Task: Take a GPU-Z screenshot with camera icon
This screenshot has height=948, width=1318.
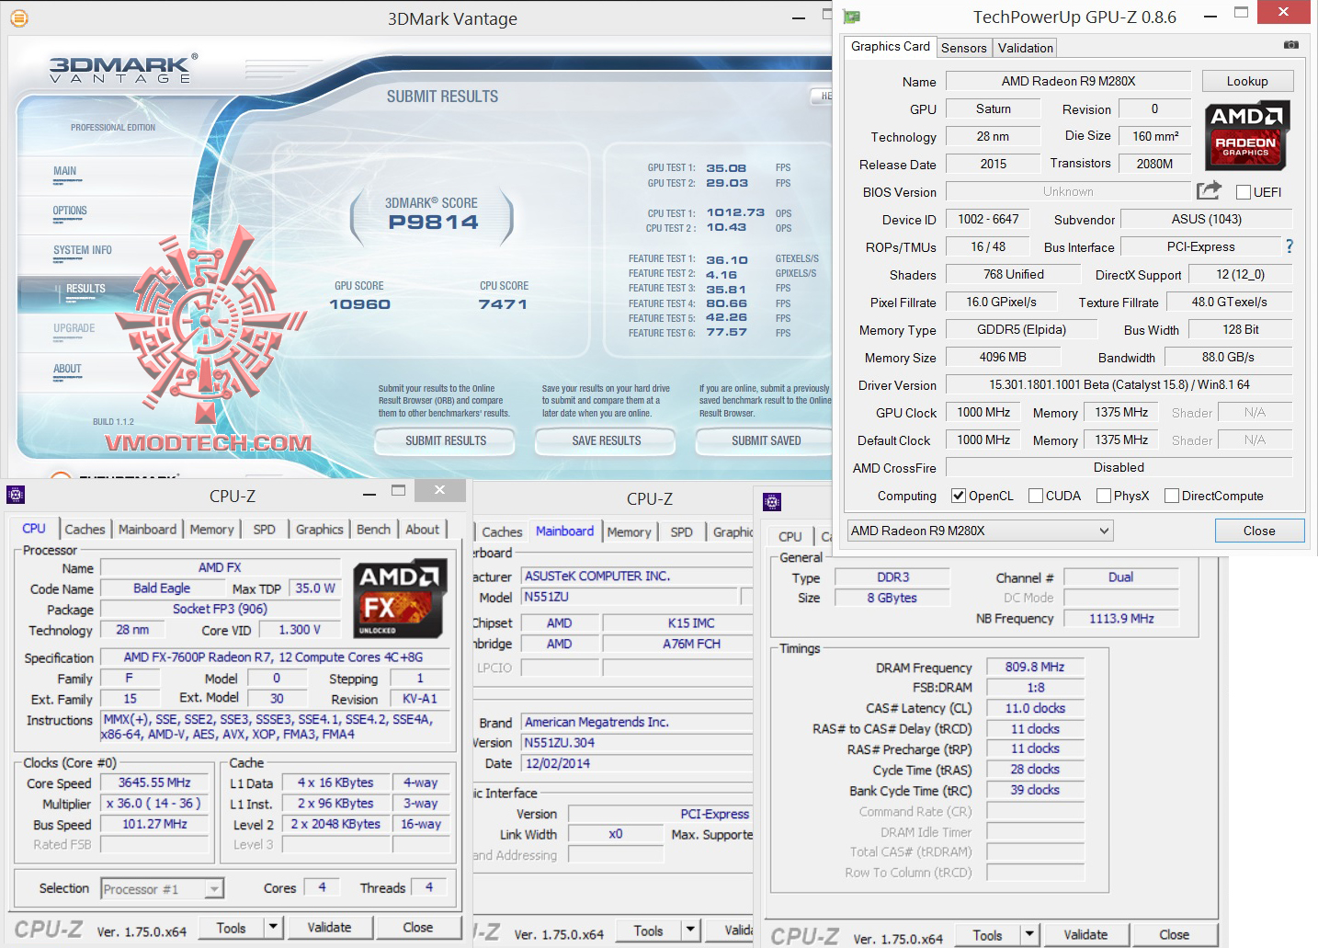Action: click(1291, 44)
